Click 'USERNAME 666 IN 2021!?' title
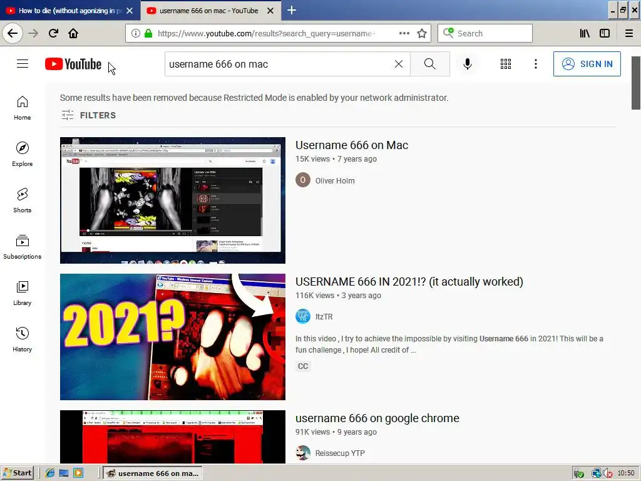 409,282
